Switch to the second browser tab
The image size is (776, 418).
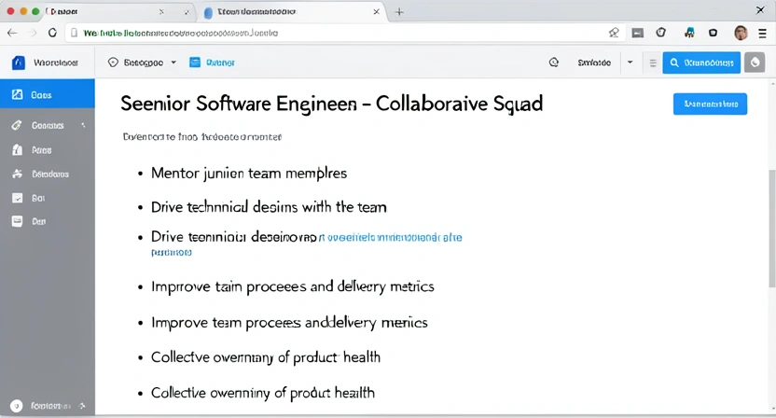click(292, 11)
